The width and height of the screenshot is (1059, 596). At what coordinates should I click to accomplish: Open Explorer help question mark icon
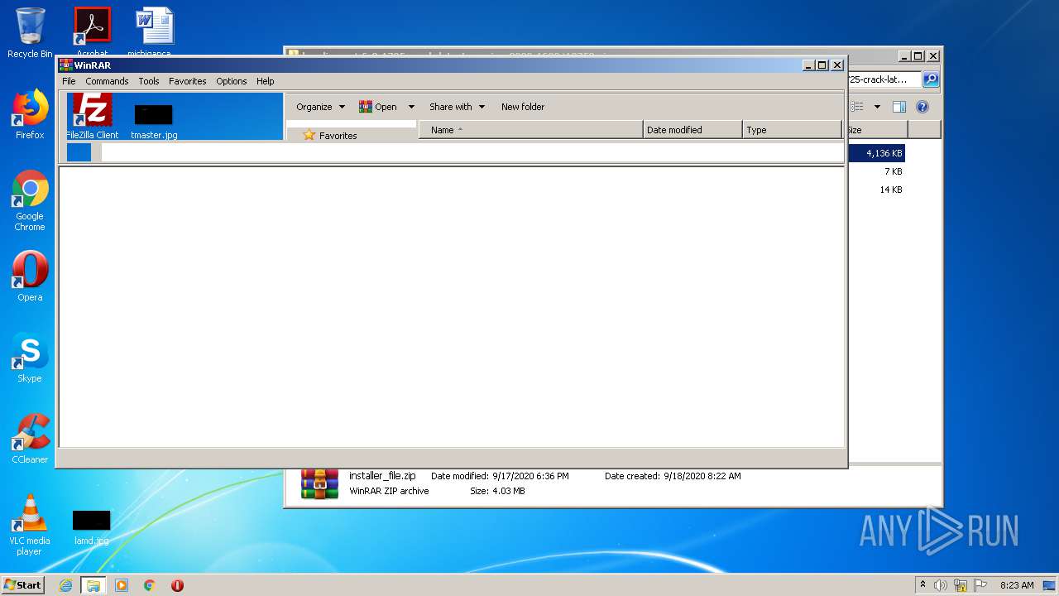pyautogui.click(x=922, y=107)
